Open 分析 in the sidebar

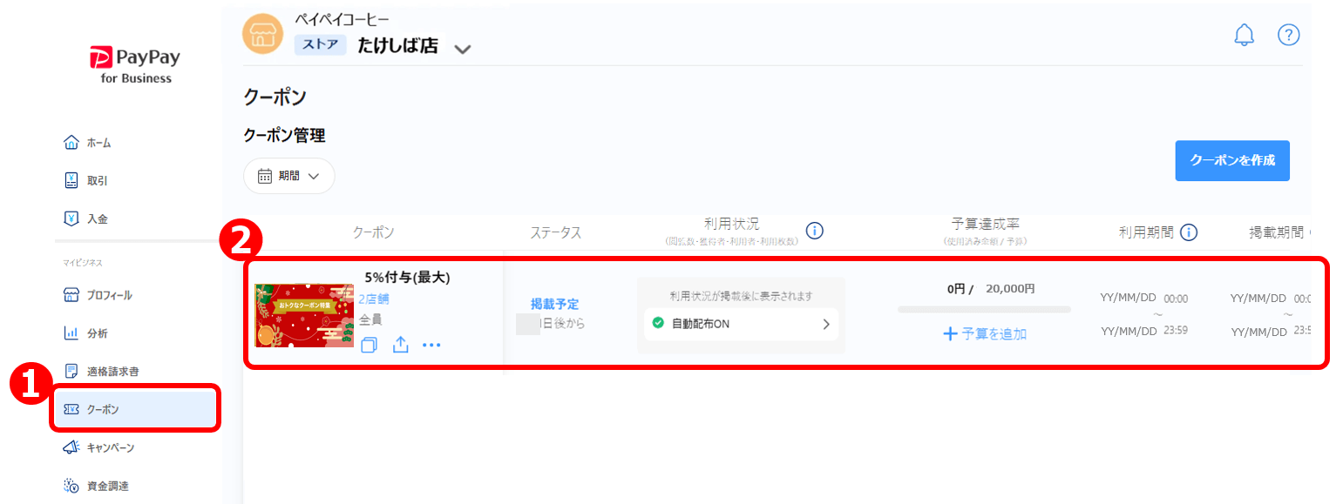96,333
